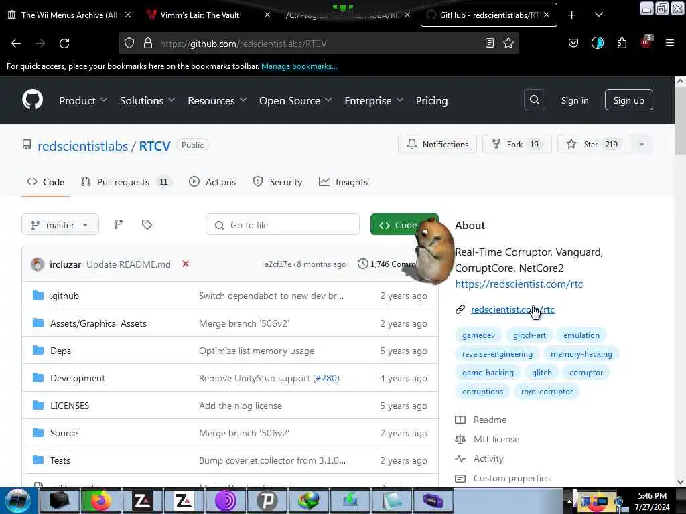Toggle reader view icon in address bar
This screenshot has height=514, width=686.
[x=490, y=43]
